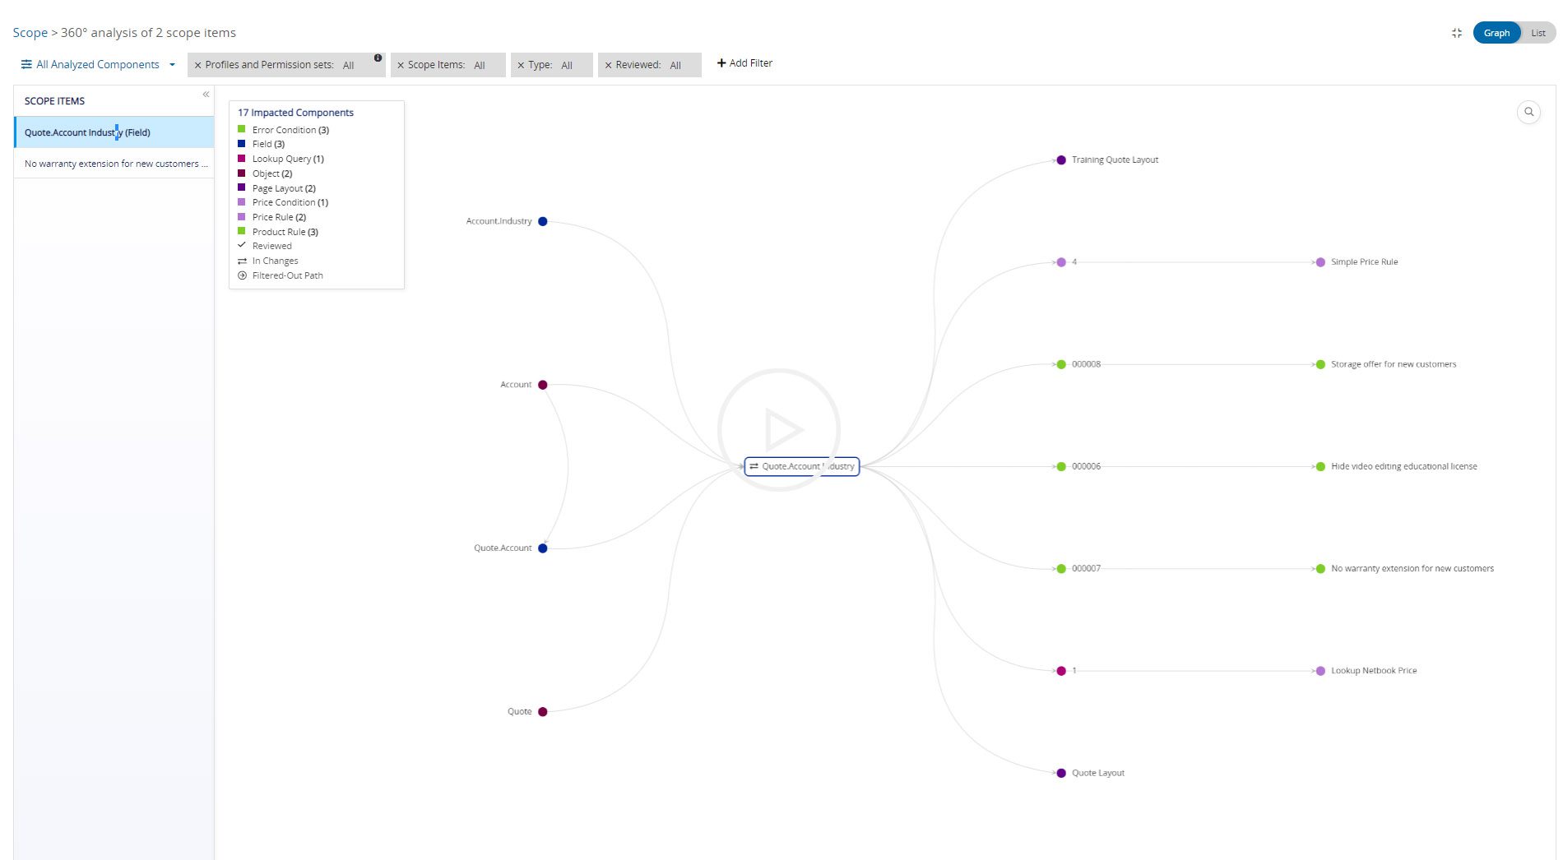
Task: Click Lookup Query legend swatch
Action: click(242, 159)
